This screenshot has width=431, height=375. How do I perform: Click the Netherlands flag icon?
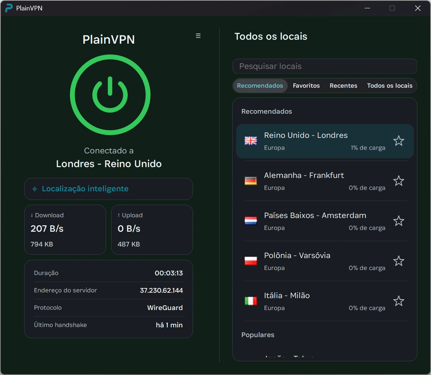coord(251,221)
